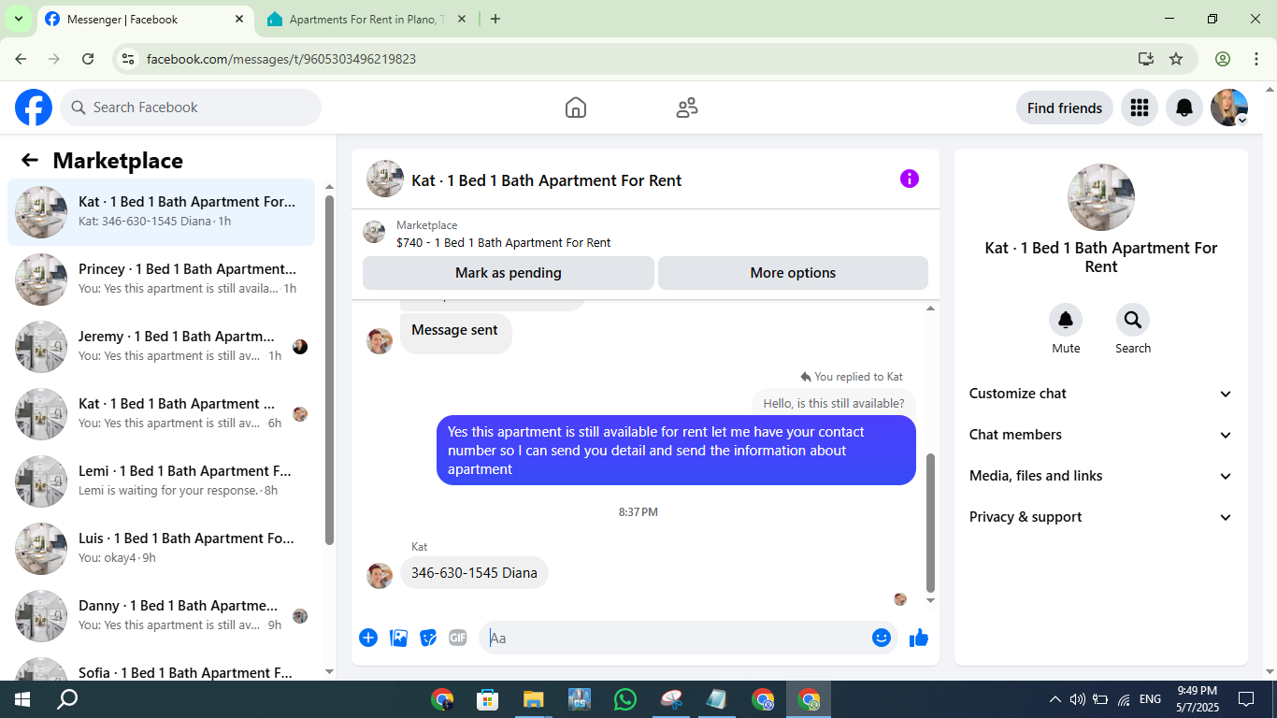Expand Privacy & support section
This screenshot has width=1277, height=718.
pos(1101,517)
